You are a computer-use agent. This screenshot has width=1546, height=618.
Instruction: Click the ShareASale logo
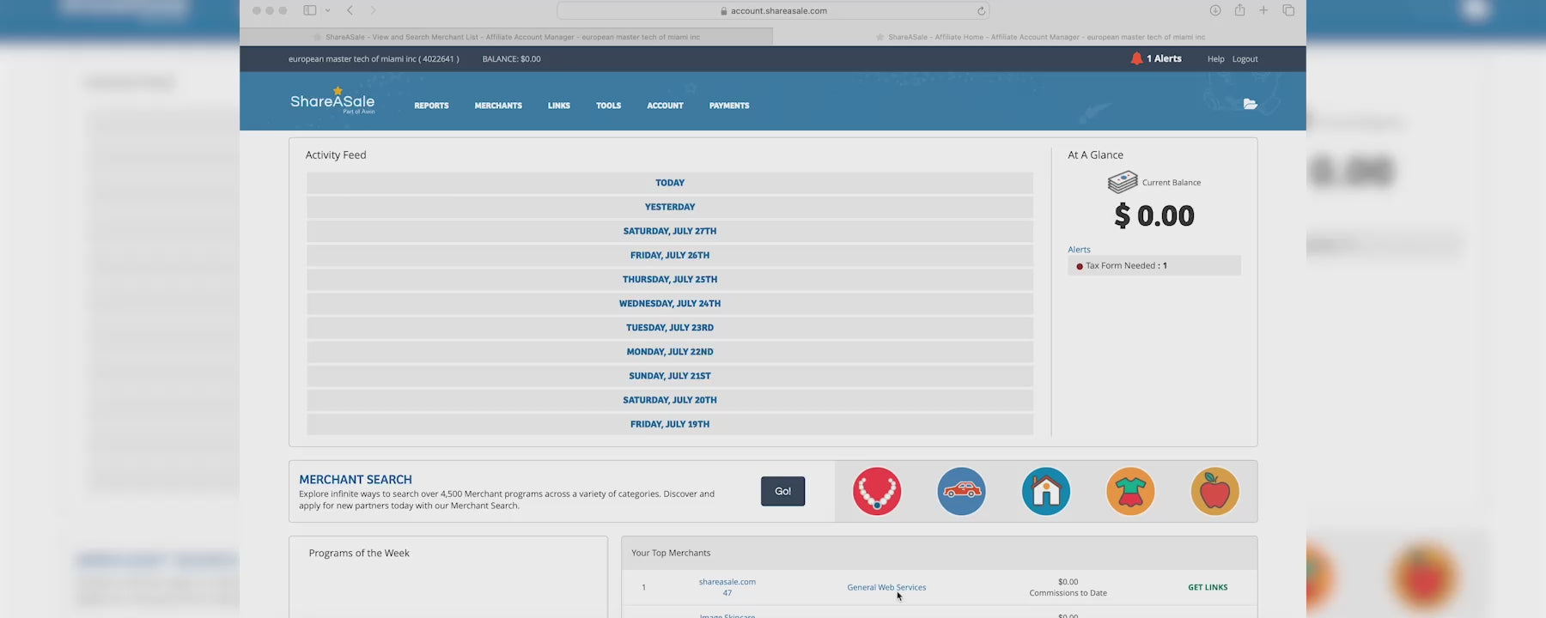[332, 100]
